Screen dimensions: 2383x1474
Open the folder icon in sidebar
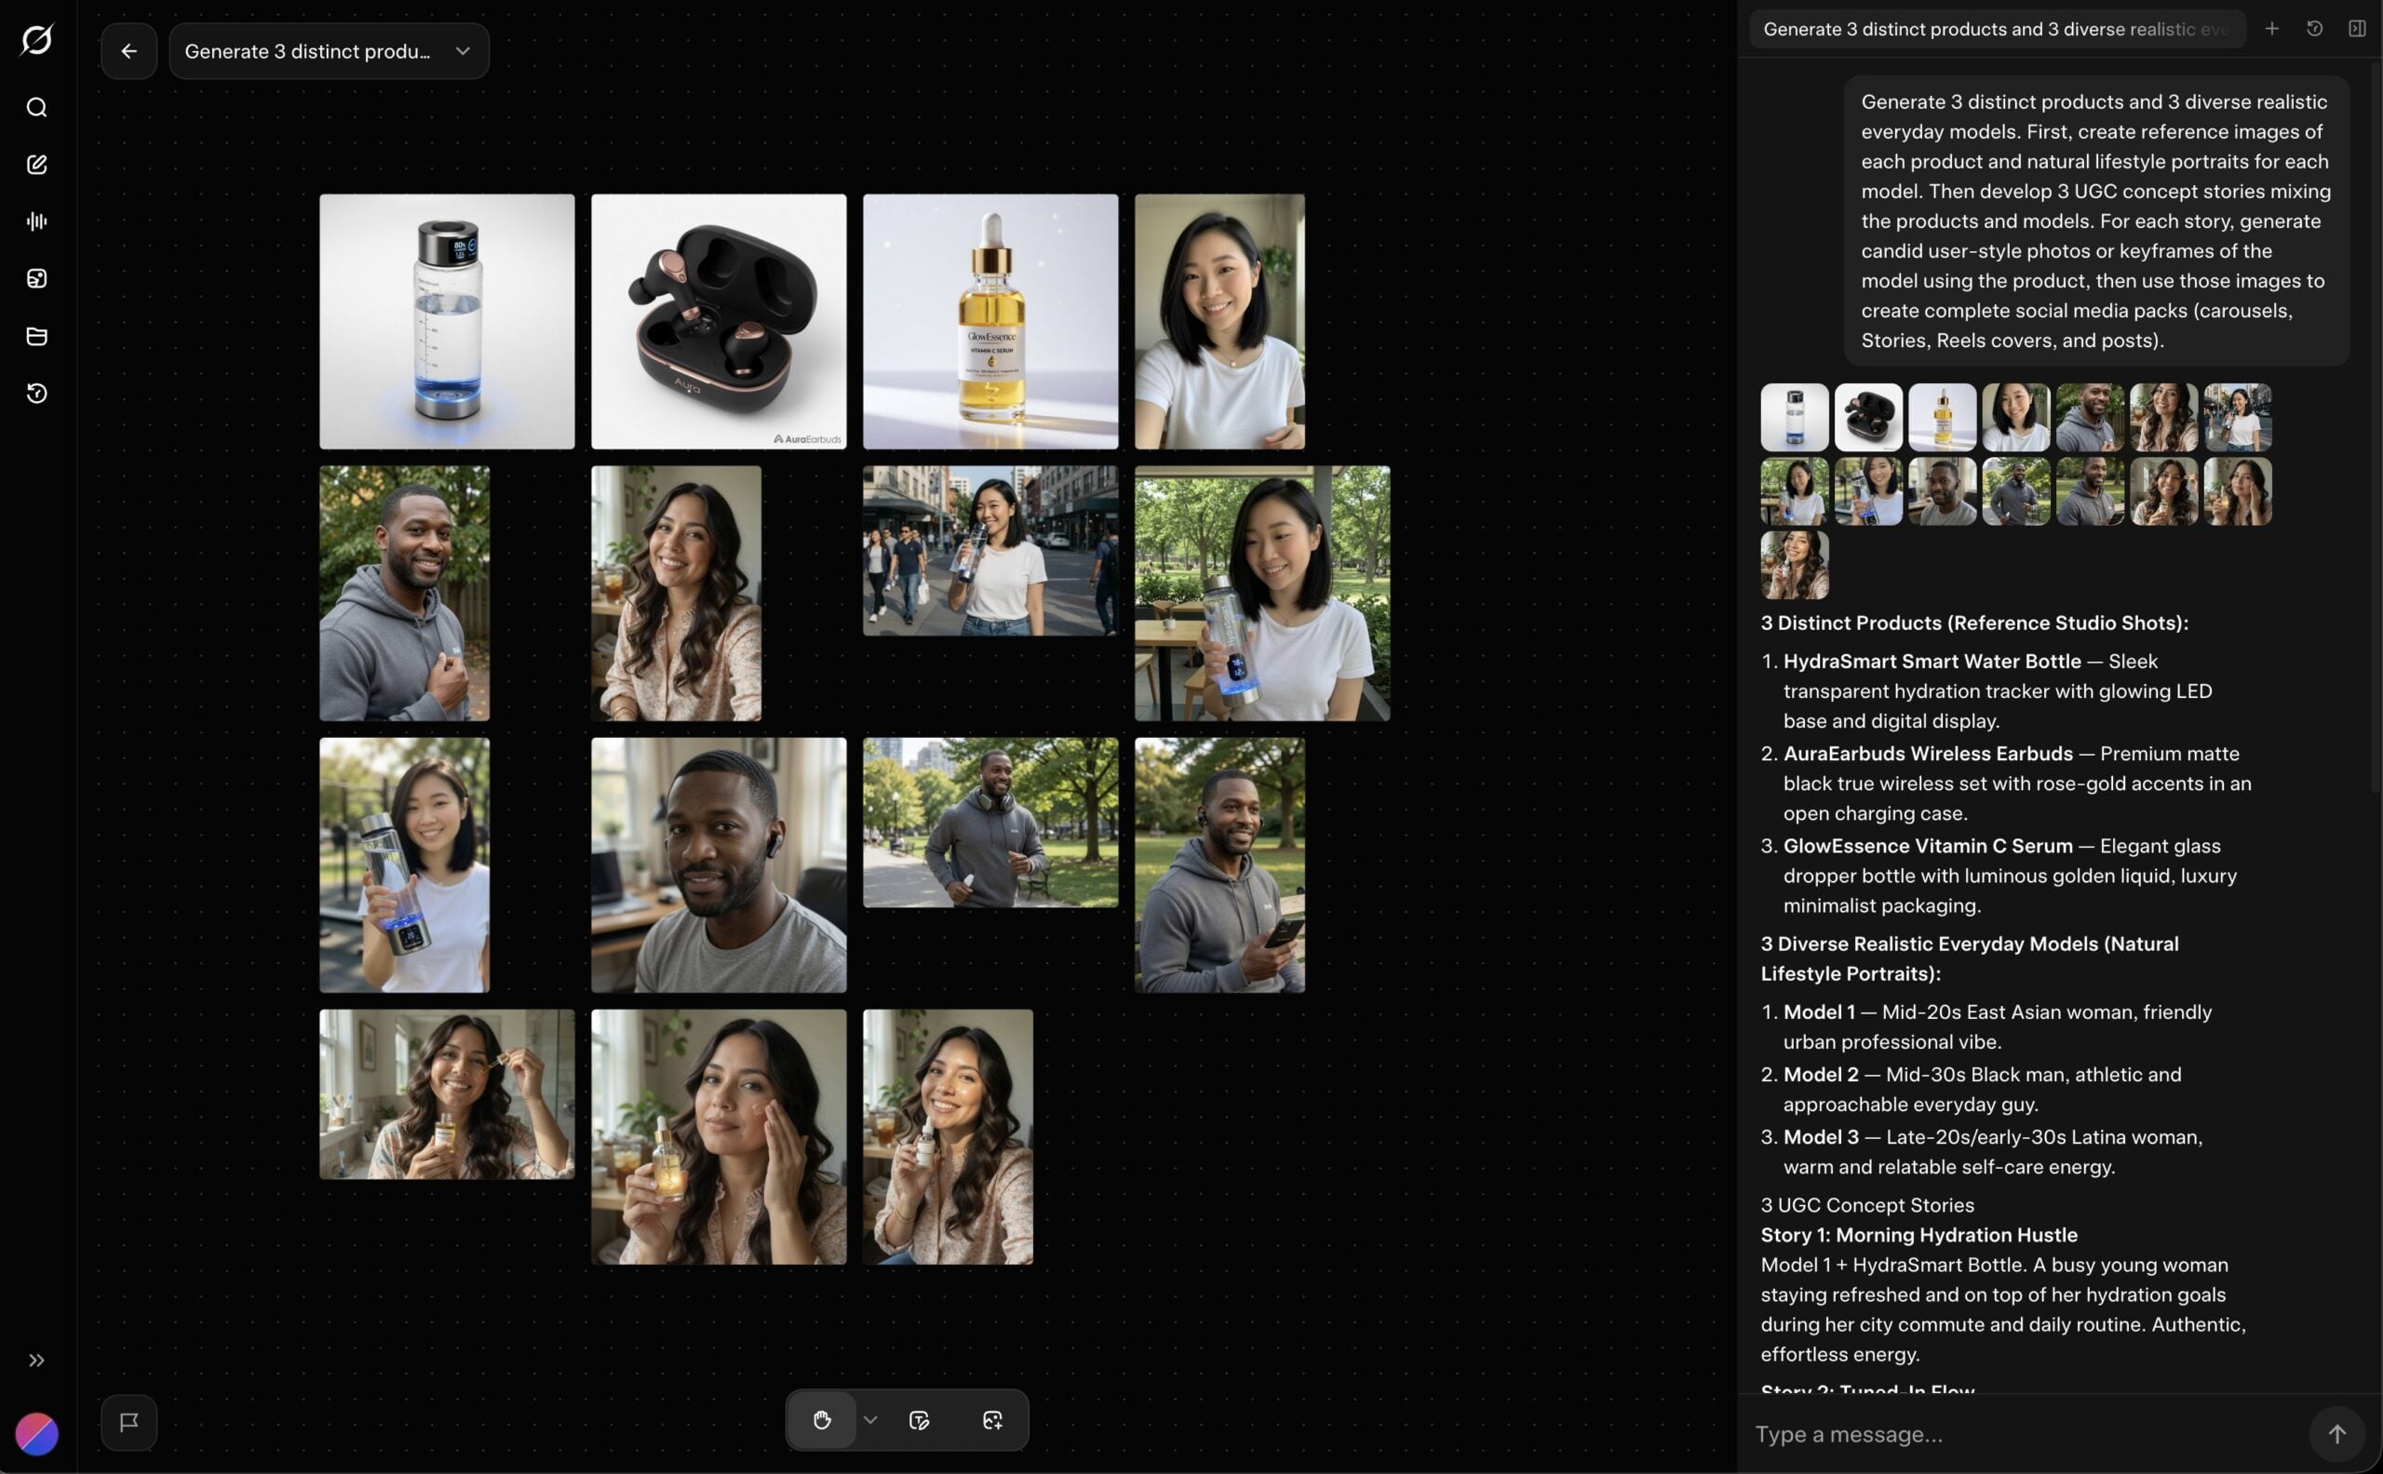point(36,336)
